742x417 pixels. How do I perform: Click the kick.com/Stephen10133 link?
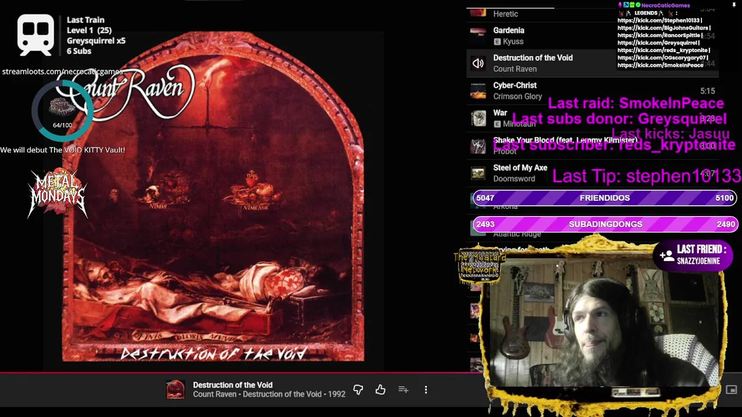[x=660, y=20]
